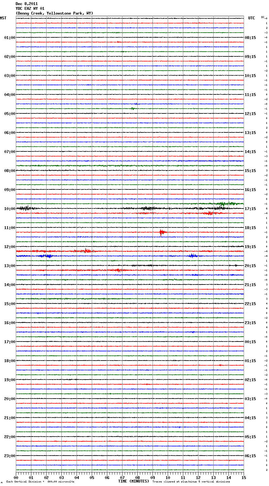Select the "19:00" MST time label
Screen dimensions: 269x486
10,380
